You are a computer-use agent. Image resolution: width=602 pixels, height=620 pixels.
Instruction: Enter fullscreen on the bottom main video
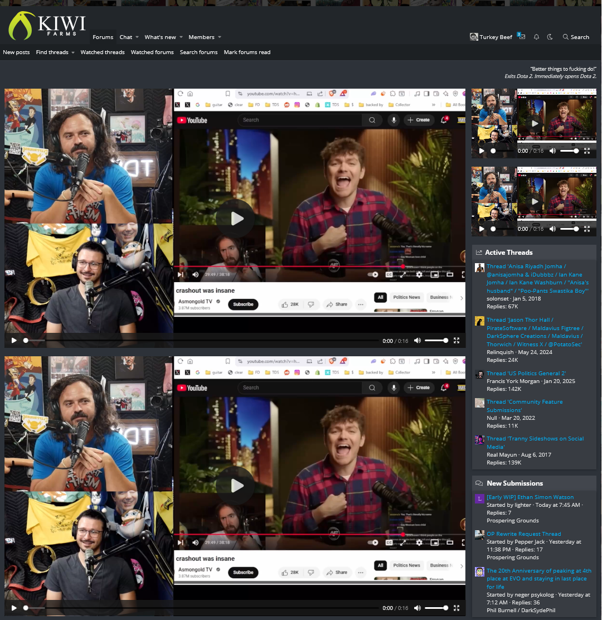click(457, 608)
